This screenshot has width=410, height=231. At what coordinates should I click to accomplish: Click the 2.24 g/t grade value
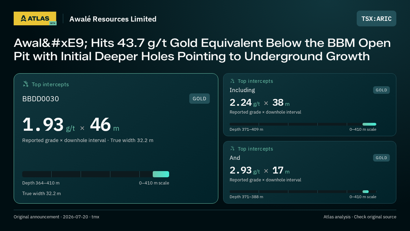245,103
